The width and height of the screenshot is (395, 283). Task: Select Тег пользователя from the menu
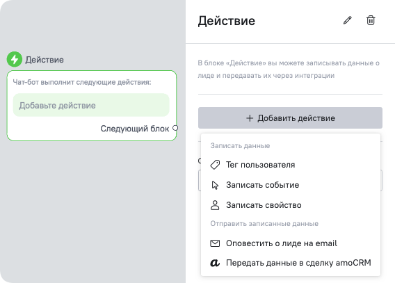coord(291,165)
